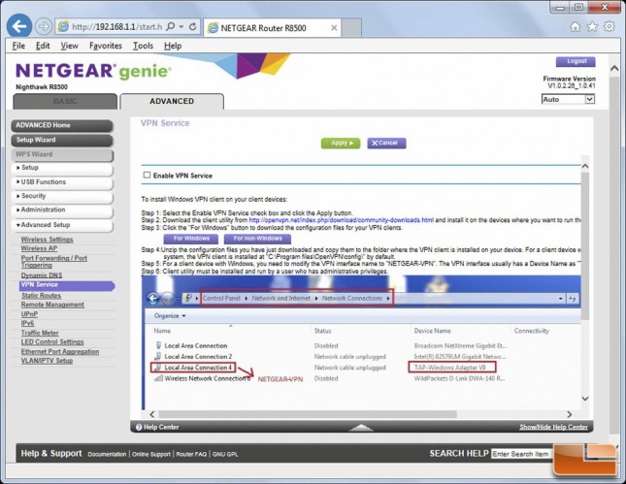Click the search magnifier in address bar

pos(171,27)
